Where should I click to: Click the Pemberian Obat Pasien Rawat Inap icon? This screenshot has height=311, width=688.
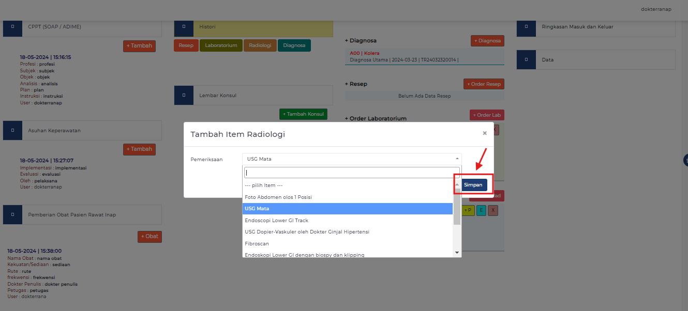12,214
